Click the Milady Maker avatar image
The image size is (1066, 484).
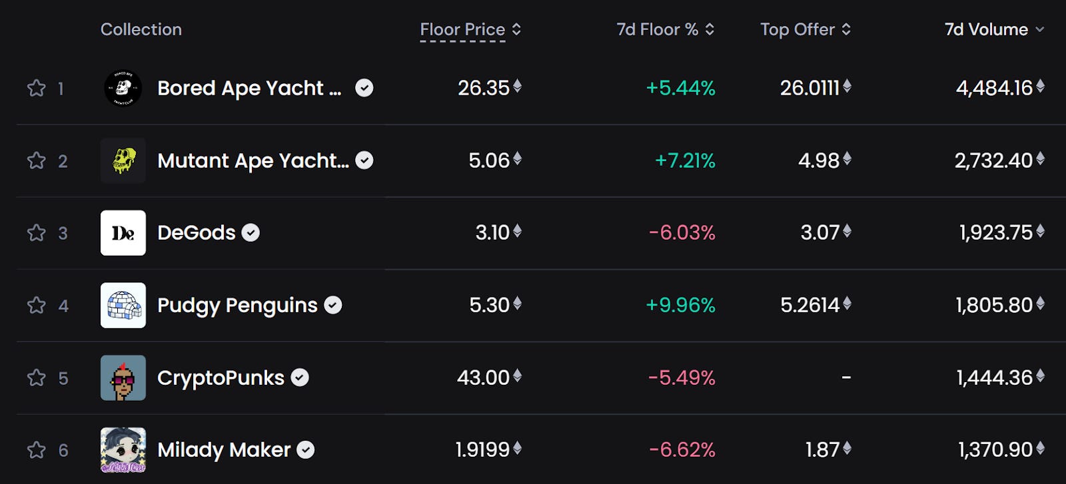pyautogui.click(x=123, y=450)
